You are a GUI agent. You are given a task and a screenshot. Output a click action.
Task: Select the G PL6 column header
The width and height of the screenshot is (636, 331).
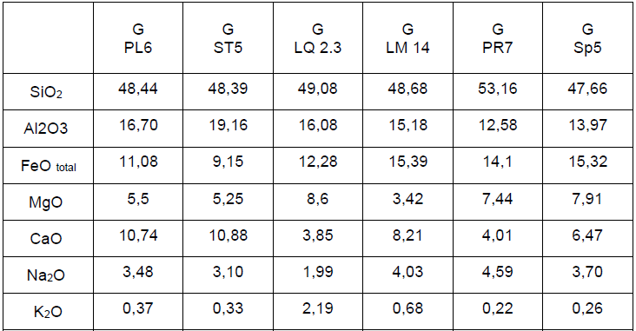tap(138, 37)
